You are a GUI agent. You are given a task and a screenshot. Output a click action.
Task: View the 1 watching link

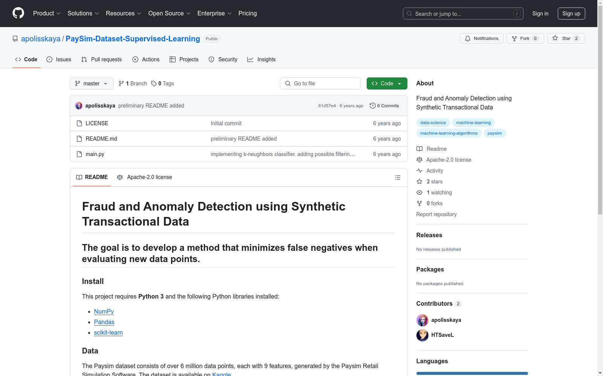click(x=434, y=193)
